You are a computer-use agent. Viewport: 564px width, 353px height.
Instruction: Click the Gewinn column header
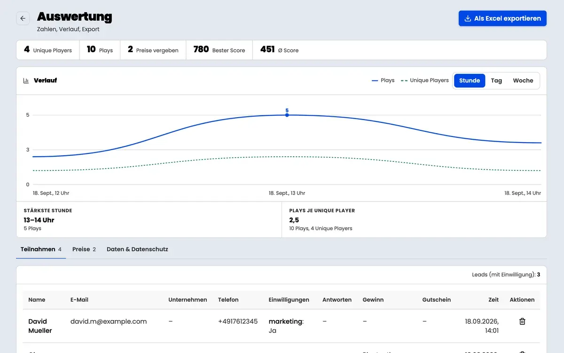click(373, 300)
